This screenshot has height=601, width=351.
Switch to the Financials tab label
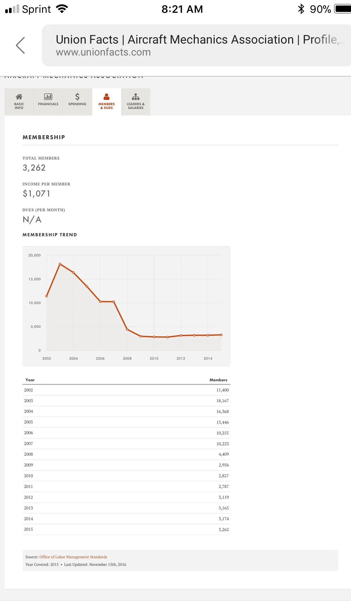click(x=48, y=104)
